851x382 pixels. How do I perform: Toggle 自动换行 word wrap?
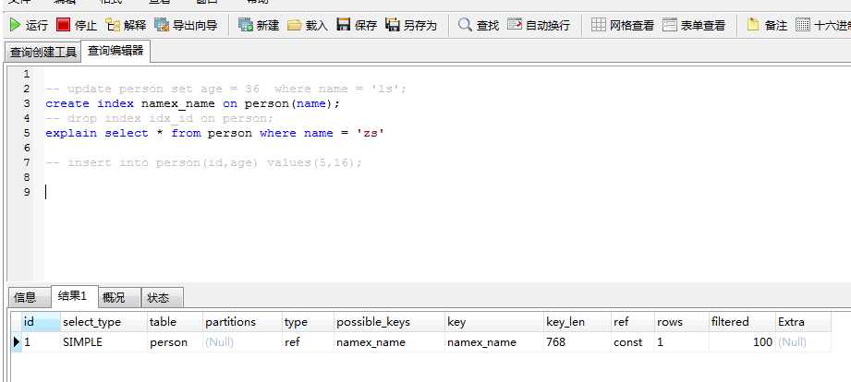tap(539, 25)
